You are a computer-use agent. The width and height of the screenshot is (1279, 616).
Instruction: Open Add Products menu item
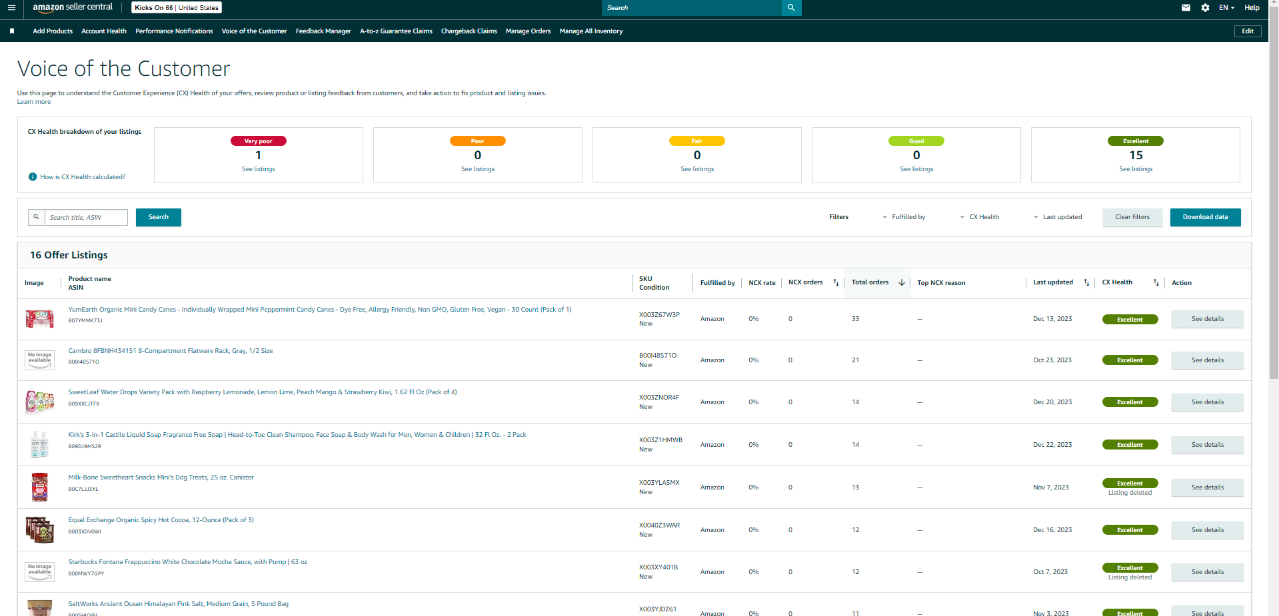click(x=53, y=31)
